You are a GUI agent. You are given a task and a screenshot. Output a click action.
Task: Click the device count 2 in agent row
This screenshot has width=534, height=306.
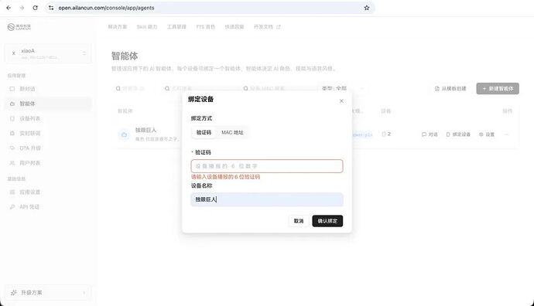[386, 134]
